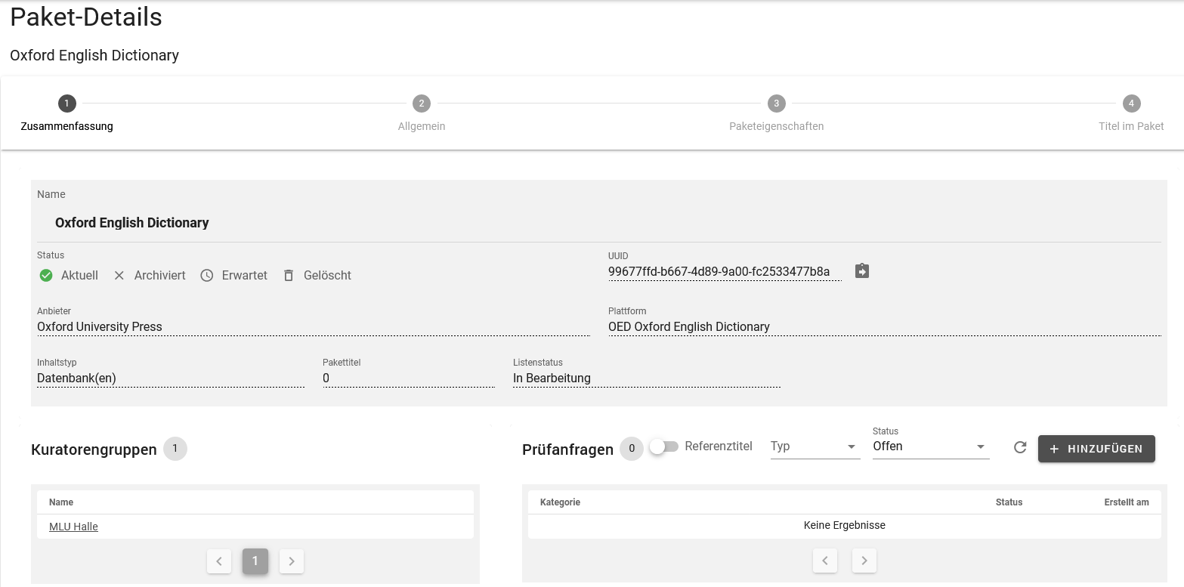The image size is (1184, 587).
Task: Open the Status dropdown showing Offen
Action: coord(930,446)
